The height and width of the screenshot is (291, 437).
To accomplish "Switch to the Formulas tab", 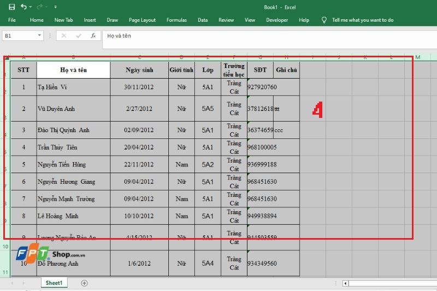I will coord(176,20).
